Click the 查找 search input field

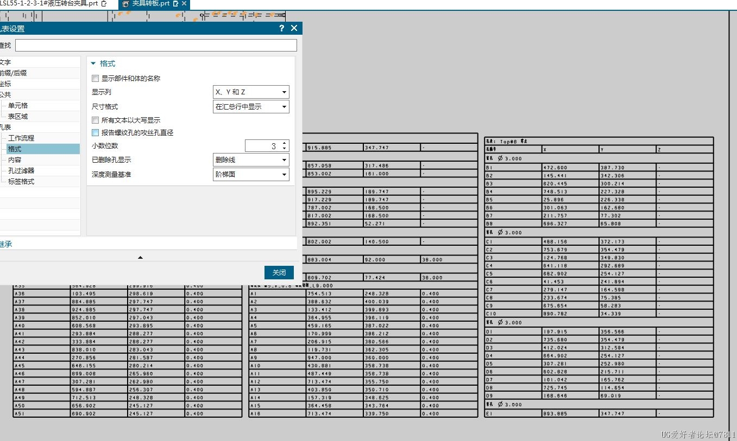coord(156,46)
